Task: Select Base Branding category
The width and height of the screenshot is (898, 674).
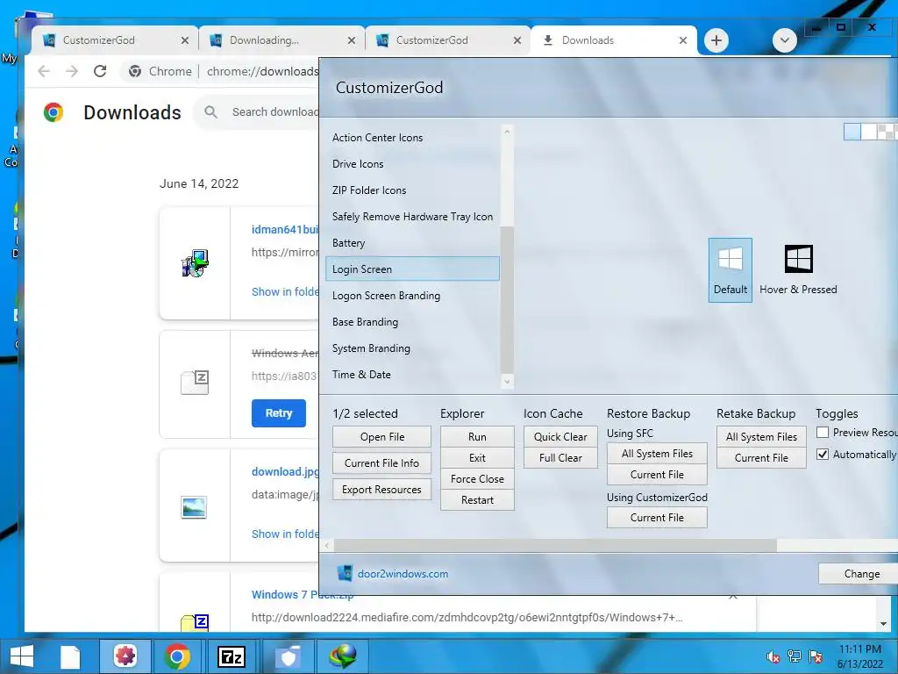Action: coord(412,322)
